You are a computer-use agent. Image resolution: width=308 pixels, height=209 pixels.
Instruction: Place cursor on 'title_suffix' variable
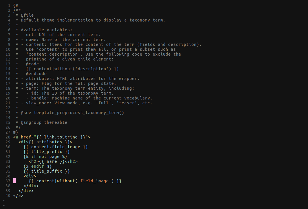coord(47,171)
